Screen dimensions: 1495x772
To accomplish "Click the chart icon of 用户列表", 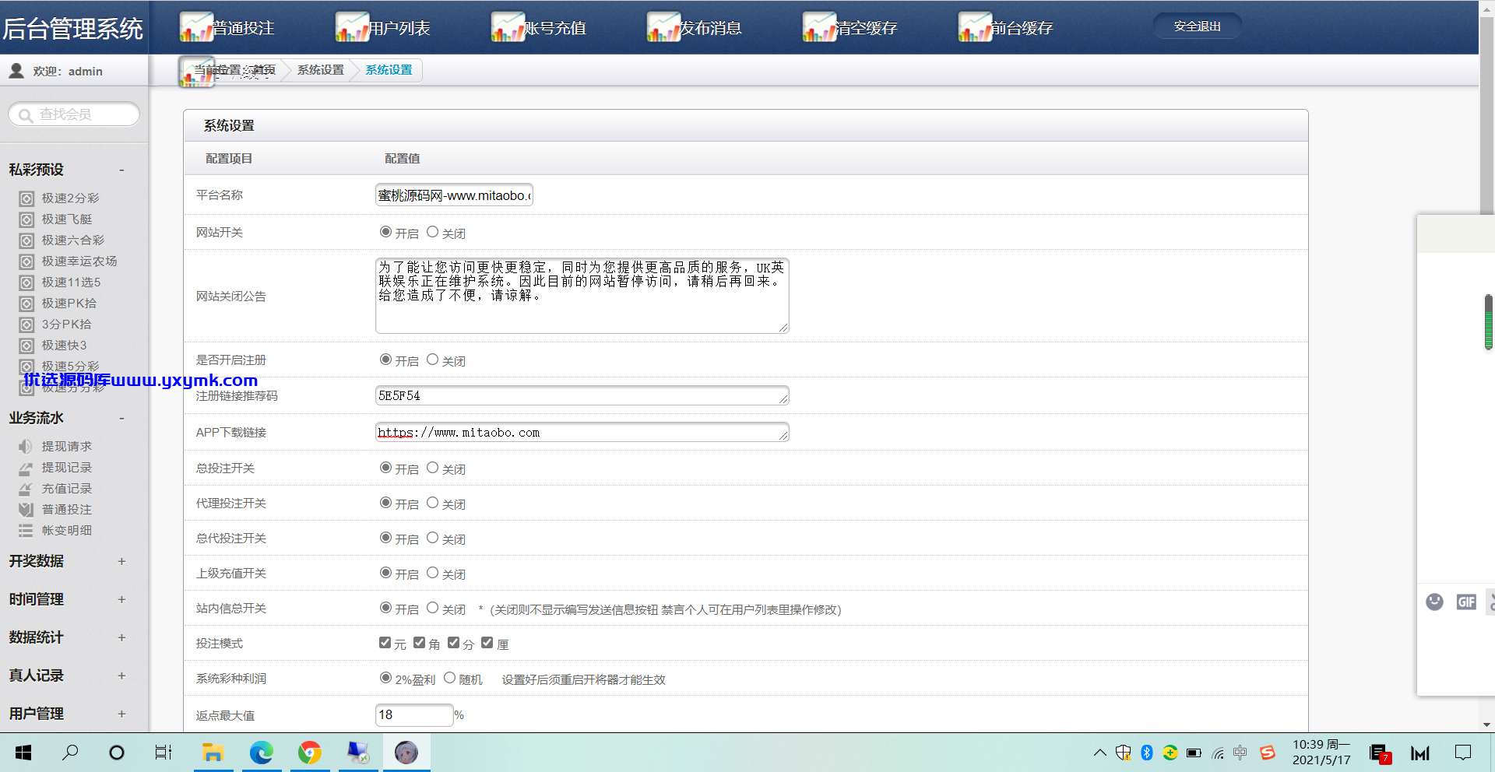I will (x=352, y=27).
